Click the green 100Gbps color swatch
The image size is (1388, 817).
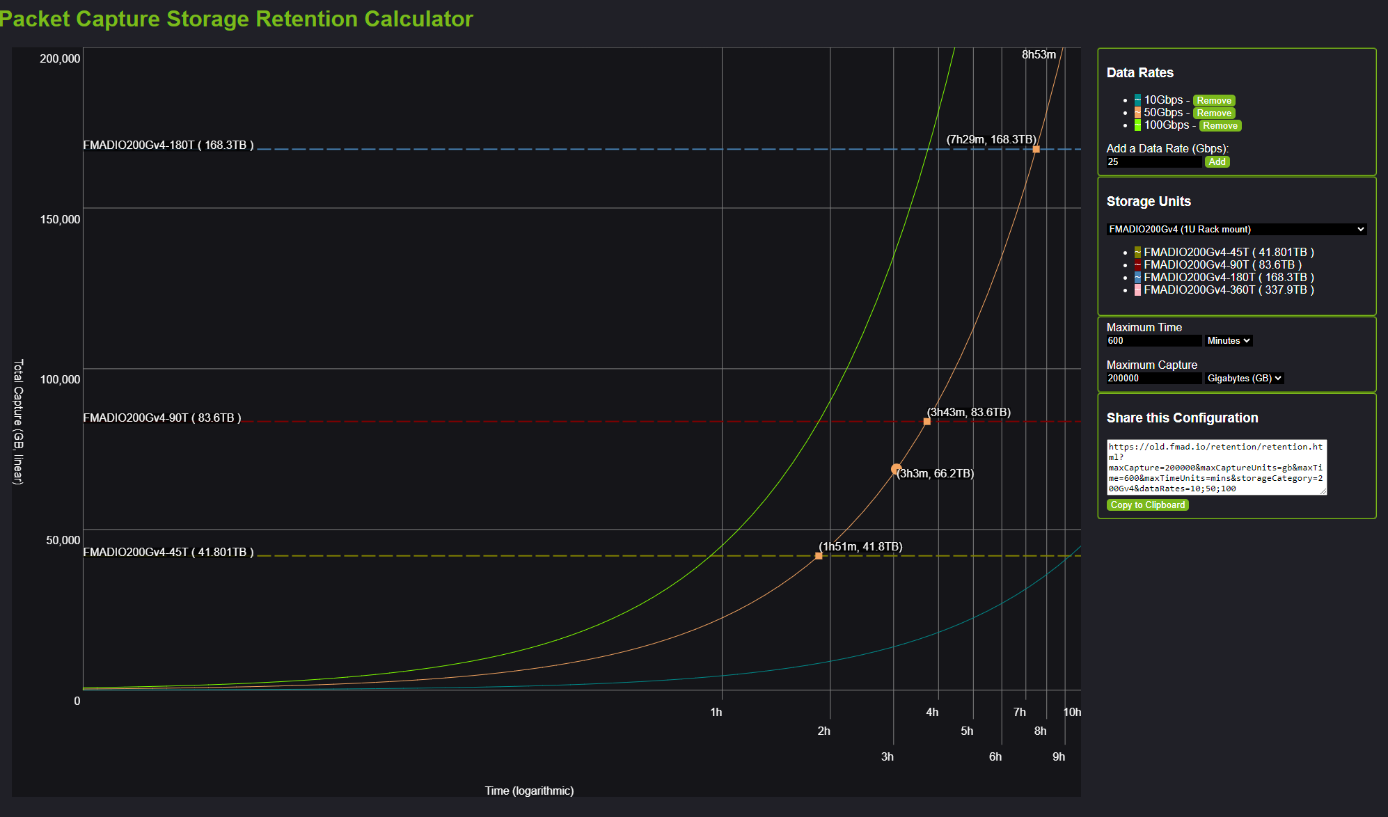click(1137, 125)
